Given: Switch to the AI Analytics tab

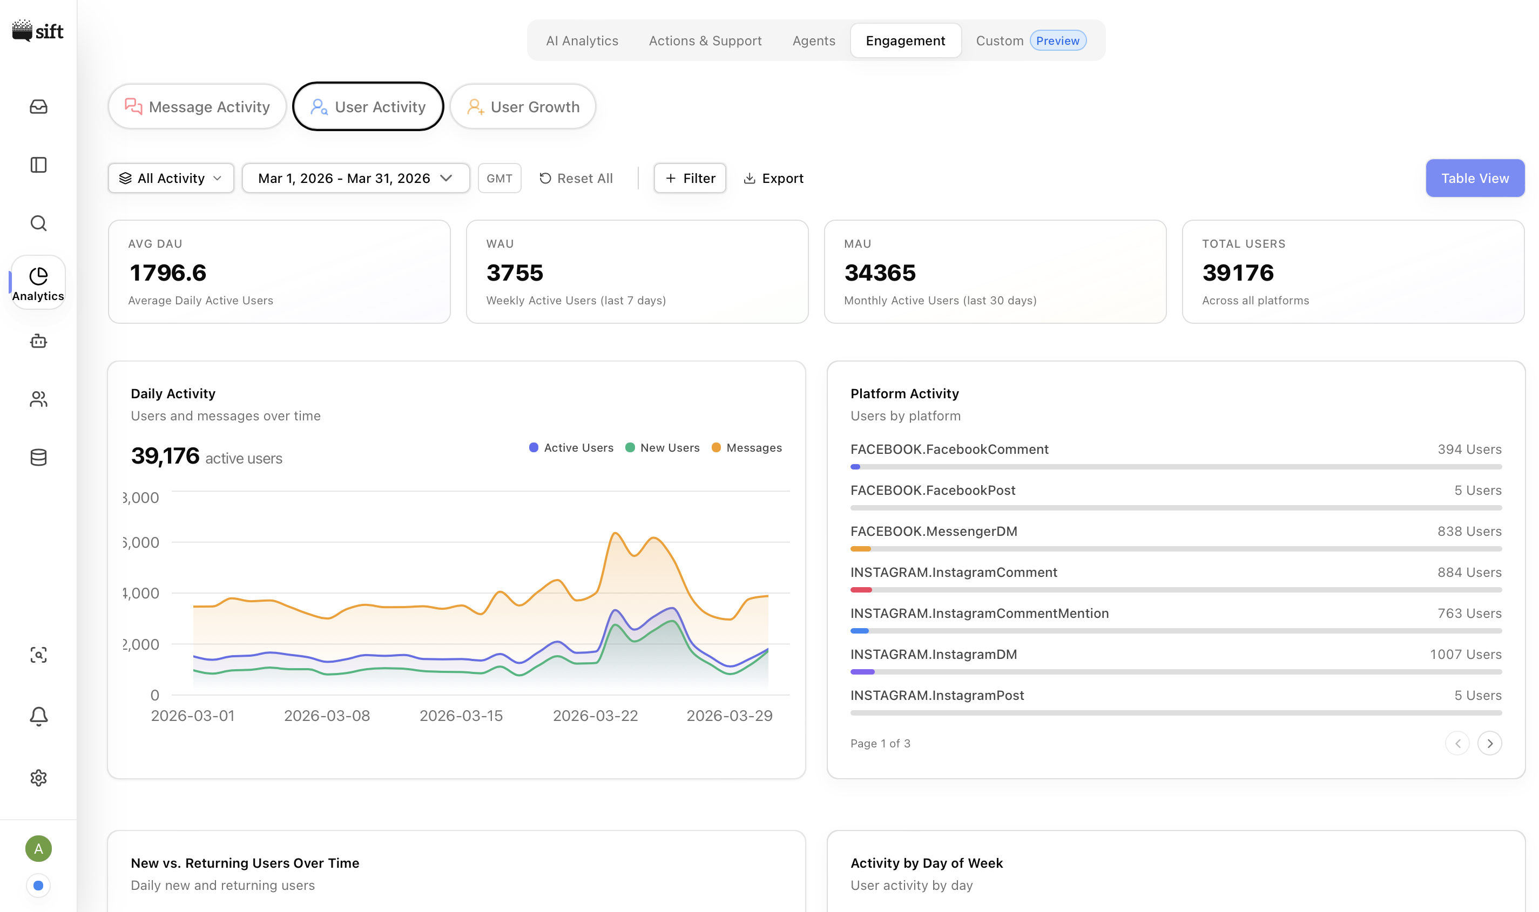Looking at the screenshot, I should (x=582, y=40).
